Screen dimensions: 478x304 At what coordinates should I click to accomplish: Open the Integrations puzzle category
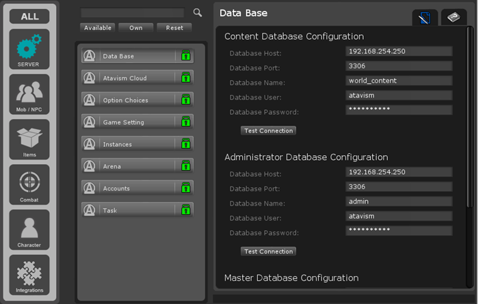point(29,275)
